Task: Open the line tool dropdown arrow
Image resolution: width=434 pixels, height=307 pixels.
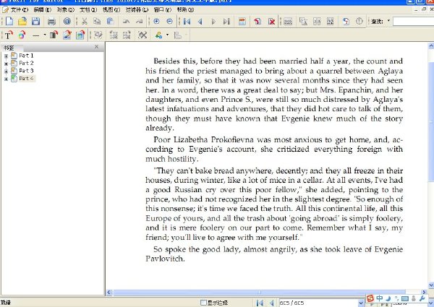Action: [45, 35]
